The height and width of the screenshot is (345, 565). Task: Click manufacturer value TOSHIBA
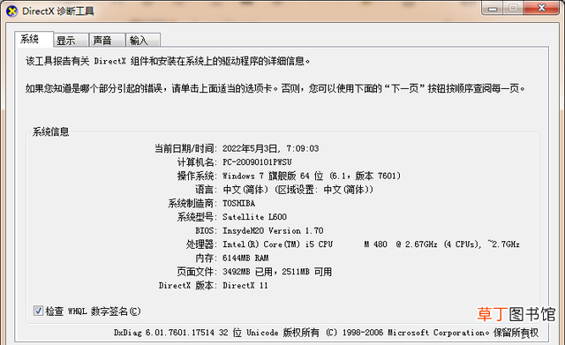coord(238,204)
